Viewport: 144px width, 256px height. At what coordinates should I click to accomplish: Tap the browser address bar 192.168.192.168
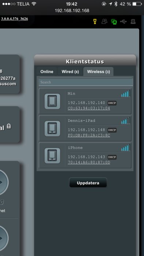coord(72,11)
